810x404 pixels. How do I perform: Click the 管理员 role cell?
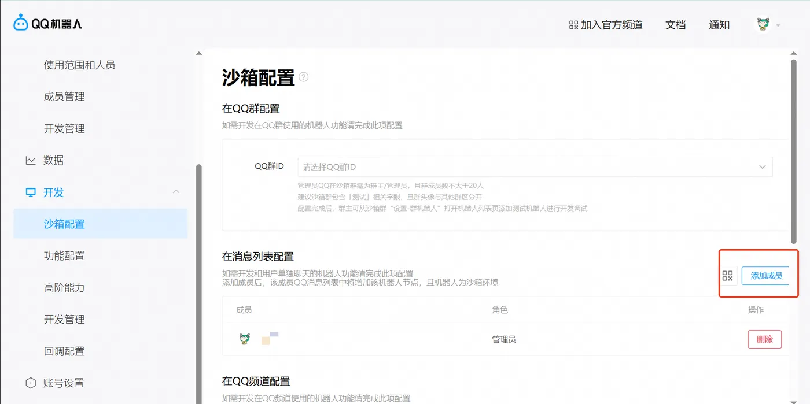pyautogui.click(x=504, y=339)
